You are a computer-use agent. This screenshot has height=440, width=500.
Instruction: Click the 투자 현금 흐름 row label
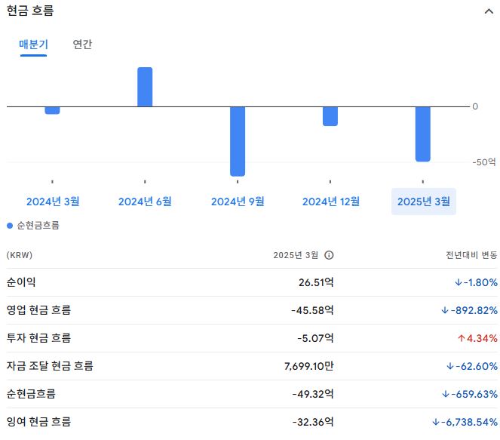click(38, 338)
